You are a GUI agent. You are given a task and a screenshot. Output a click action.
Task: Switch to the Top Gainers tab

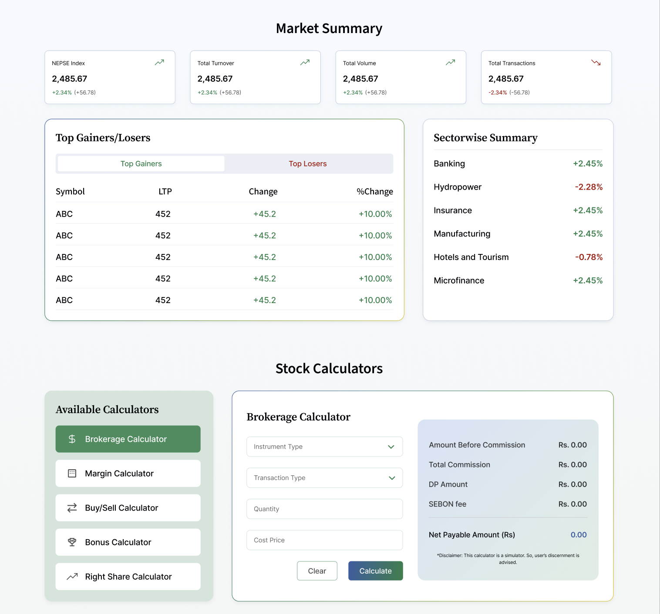click(x=141, y=164)
